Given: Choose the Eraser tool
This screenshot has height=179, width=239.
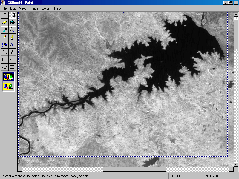Looking at the screenshot, I should [5, 22].
